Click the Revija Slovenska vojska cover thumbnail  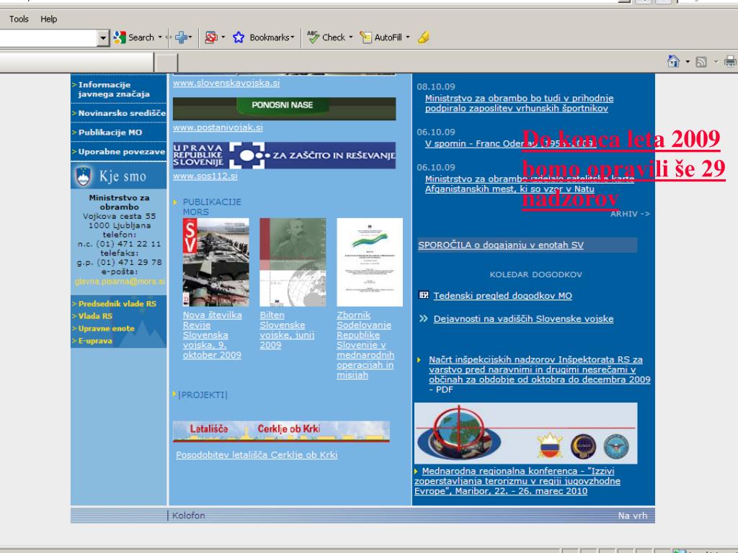(x=216, y=262)
